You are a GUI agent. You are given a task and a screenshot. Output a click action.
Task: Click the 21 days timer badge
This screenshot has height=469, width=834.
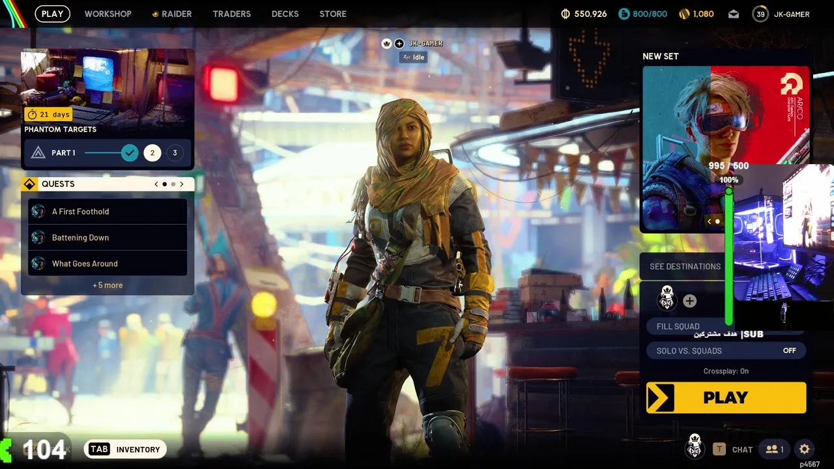(x=48, y=115)
